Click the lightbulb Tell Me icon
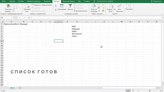The width and height of the screenshot is (164, 92). coord(94,1)
